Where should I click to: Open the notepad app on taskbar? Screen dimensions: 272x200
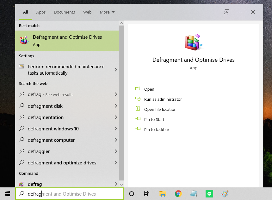pos(194,194)
